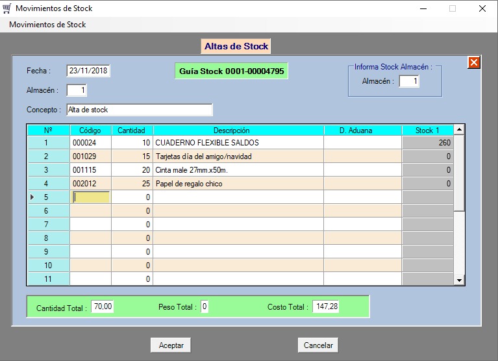
Task: Click the Informa Stock Almacén number field
Action: (x=408, y=81)
